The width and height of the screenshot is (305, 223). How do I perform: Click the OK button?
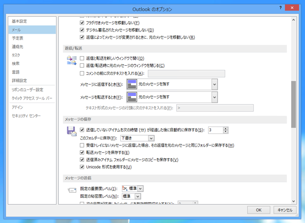tap(258, 210)
